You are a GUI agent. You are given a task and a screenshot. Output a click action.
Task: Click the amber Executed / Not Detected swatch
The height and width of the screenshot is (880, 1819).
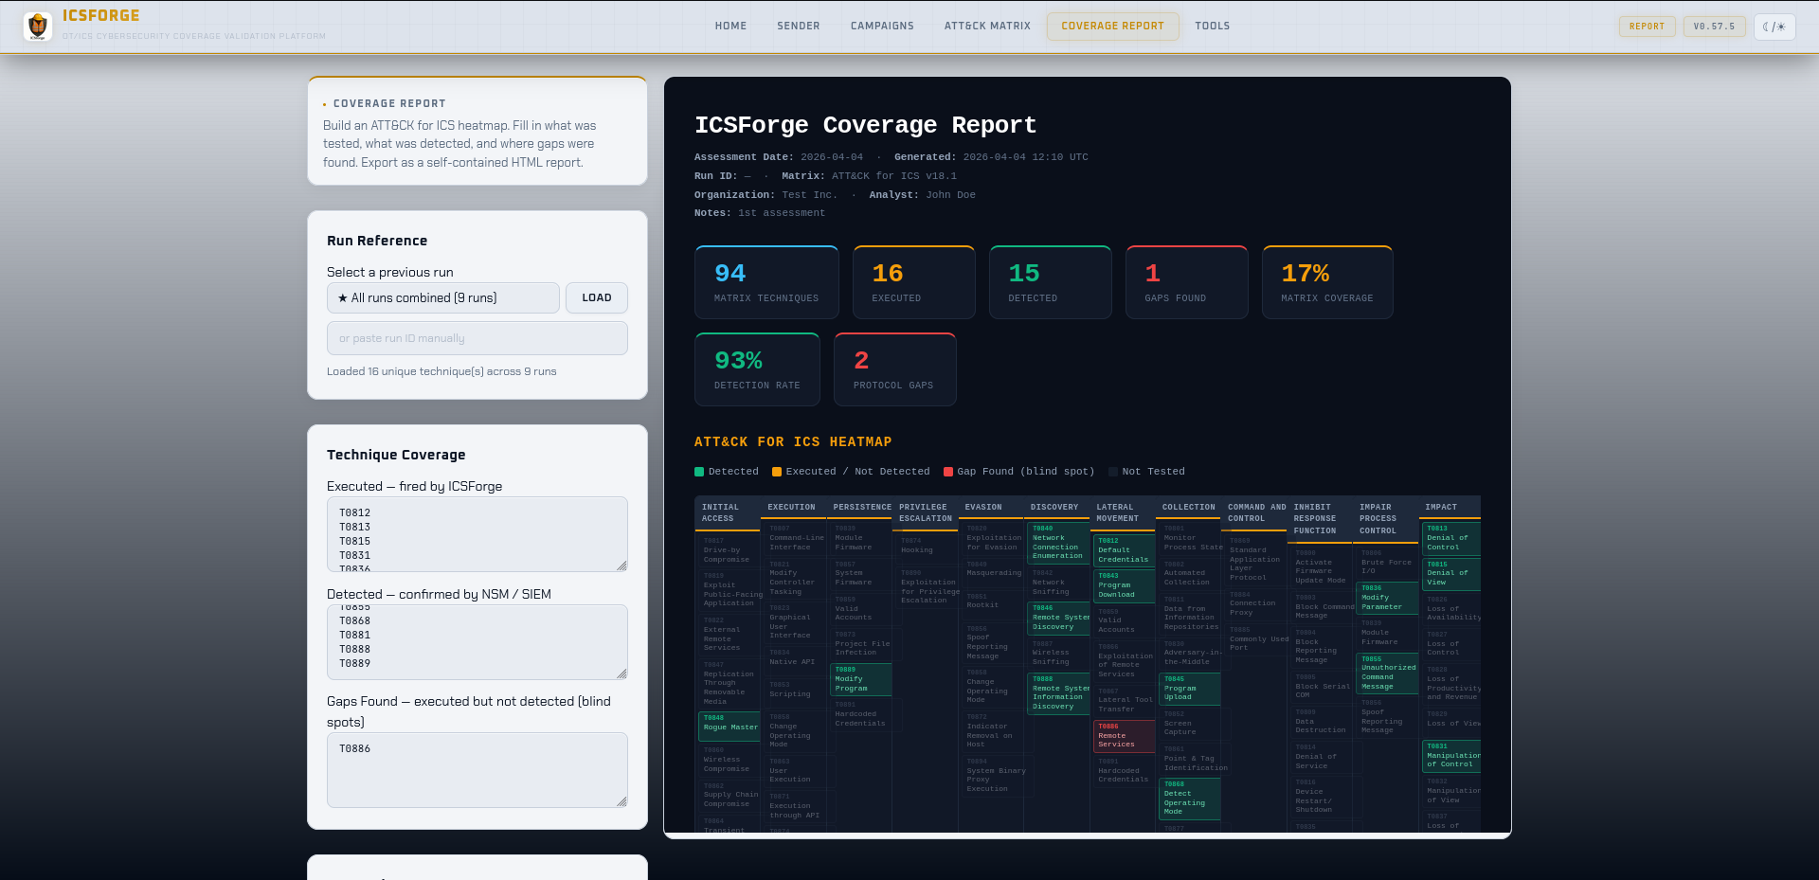tap(776, 471)
